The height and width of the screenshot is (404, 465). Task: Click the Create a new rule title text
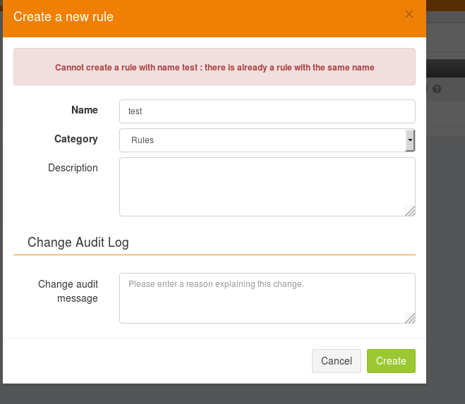tap(64, 17)
